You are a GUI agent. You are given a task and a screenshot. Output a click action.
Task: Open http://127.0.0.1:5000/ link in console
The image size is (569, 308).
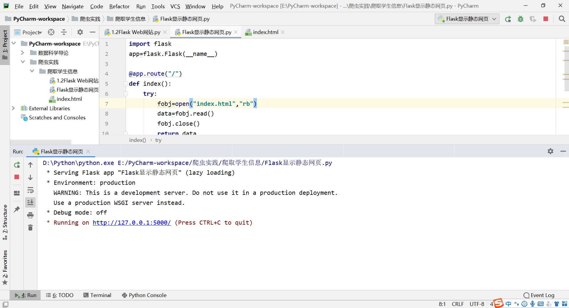[x=132, y=223]
